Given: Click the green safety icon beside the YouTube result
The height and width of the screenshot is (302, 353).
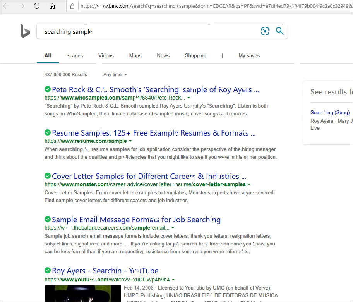Looking at the screenshot, I should [x=47, y=269].
